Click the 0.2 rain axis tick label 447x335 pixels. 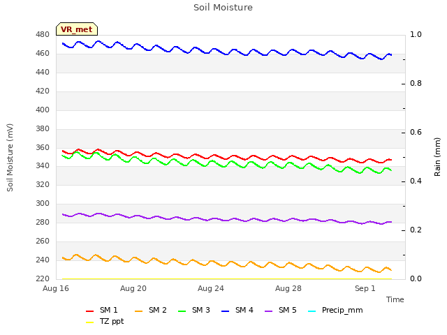coord(416,230)
